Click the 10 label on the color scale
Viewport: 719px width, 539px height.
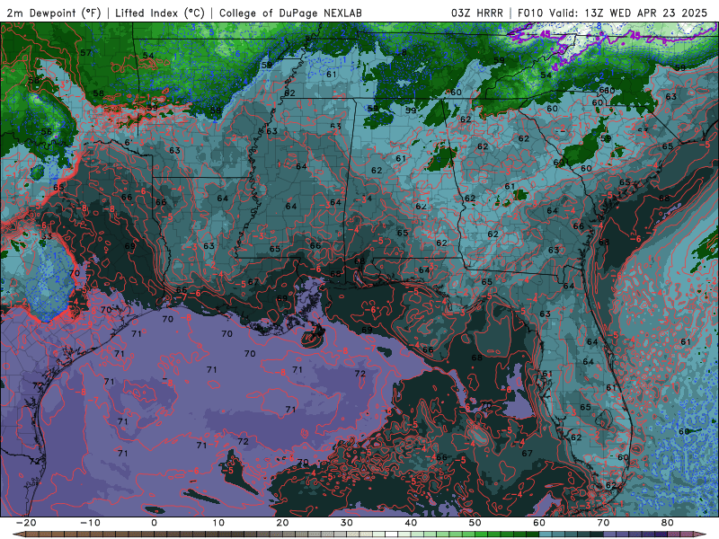pos(218,523)
